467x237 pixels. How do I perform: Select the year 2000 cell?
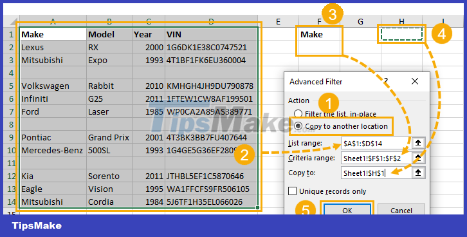[x=149, y=47]
